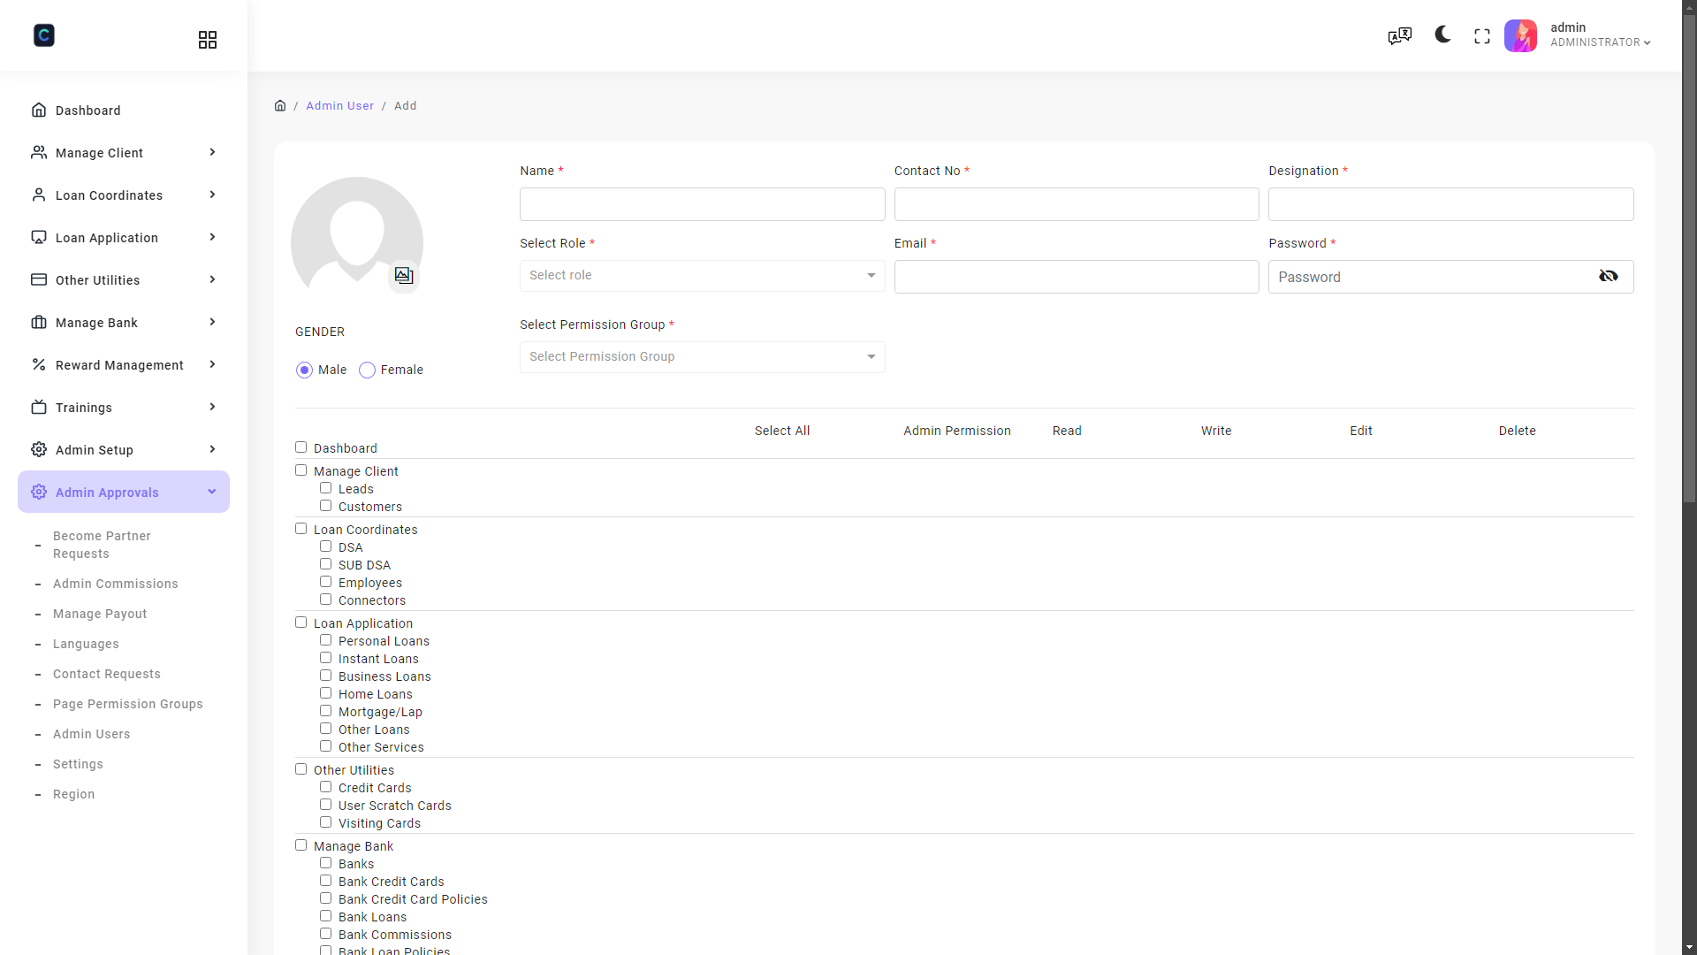Open the grid layout icon beside the logo

pos(207,40)
